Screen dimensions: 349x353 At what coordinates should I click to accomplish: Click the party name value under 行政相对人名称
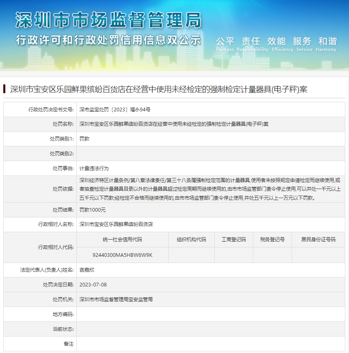[x=116, y=224]
